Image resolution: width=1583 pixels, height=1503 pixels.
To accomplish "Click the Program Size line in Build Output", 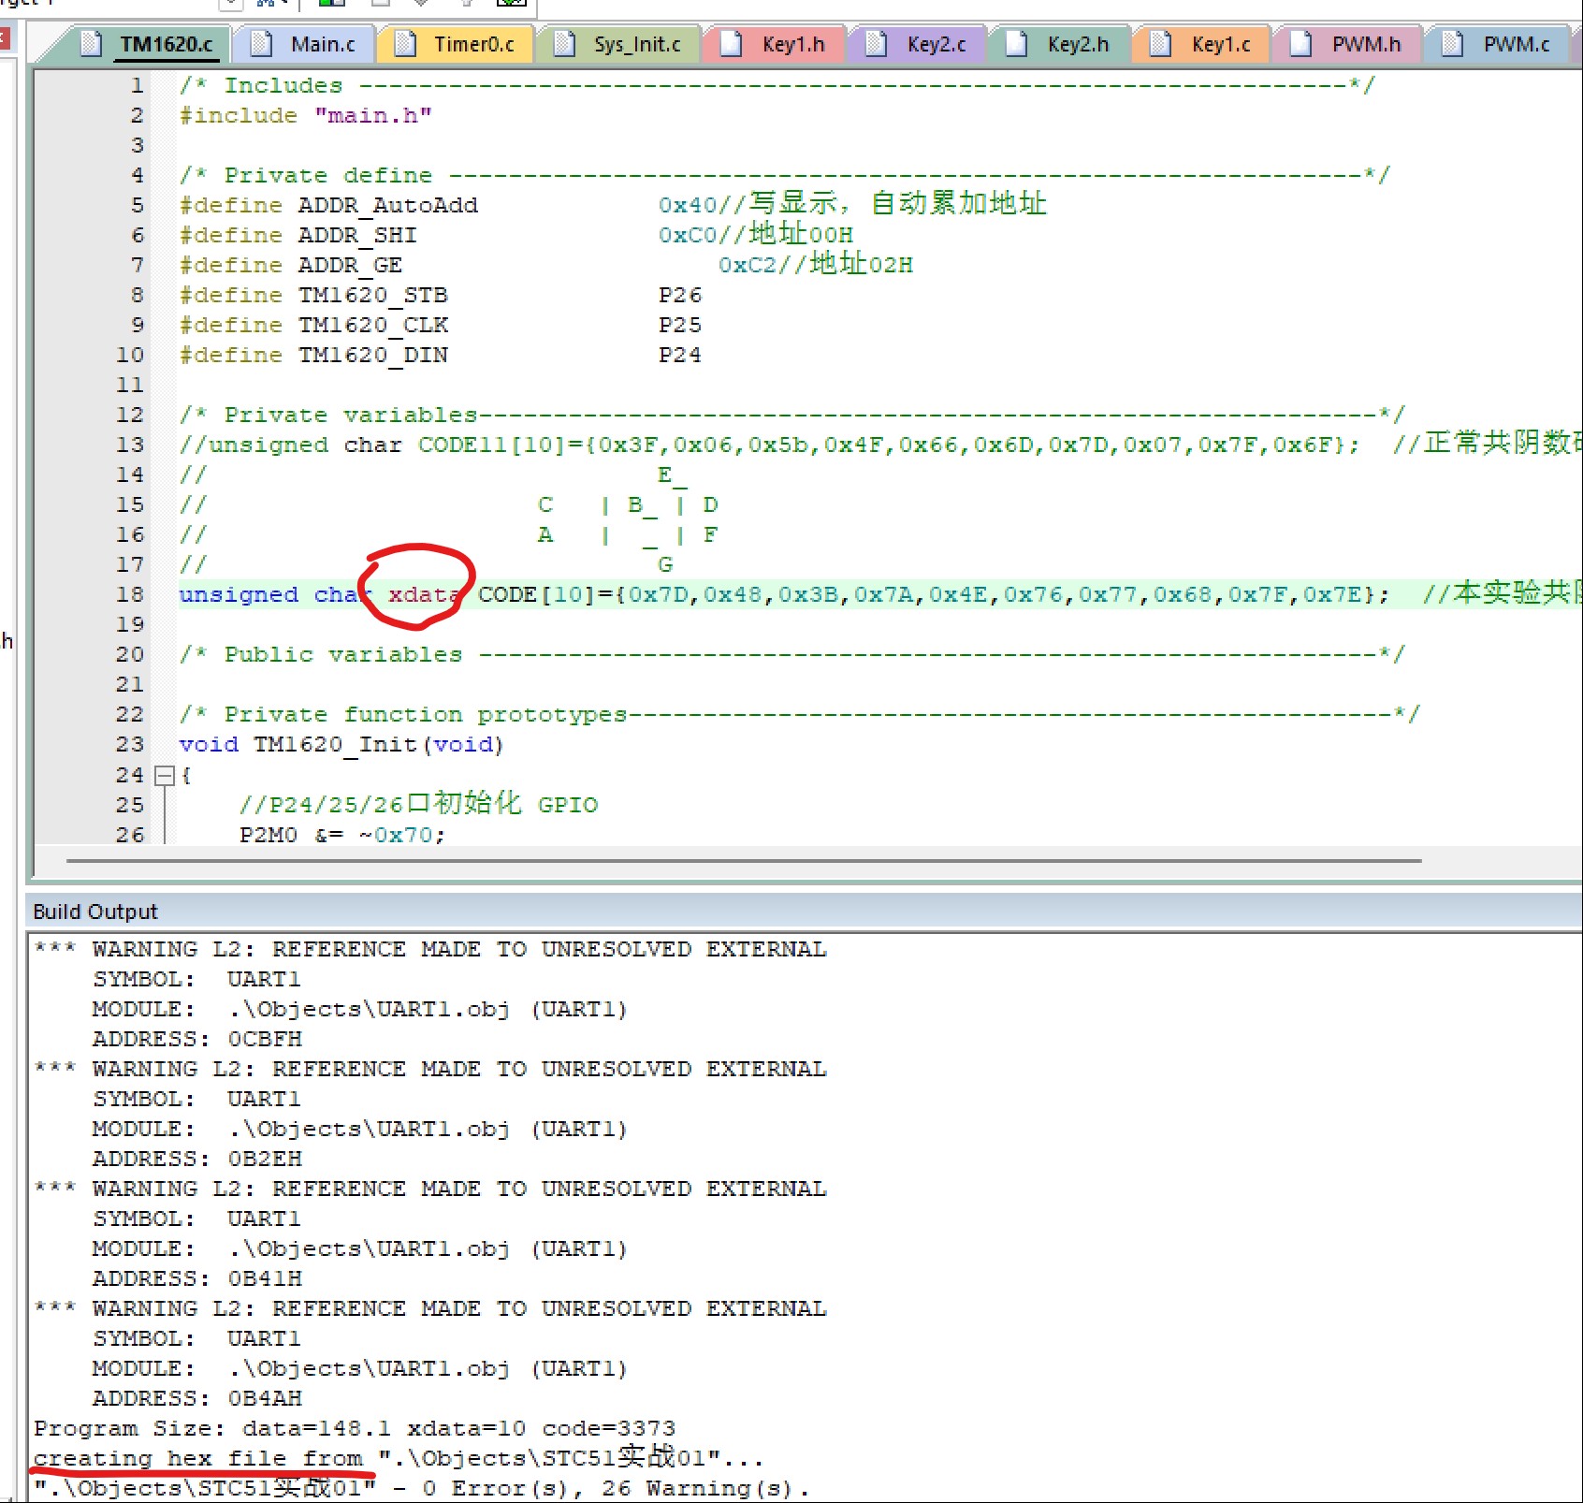I will pos(355,1428).
